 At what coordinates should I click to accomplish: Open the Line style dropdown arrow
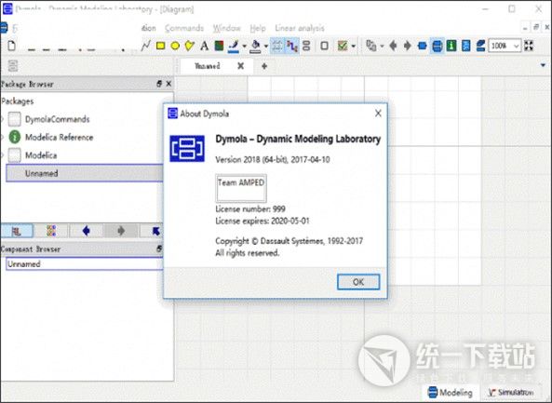pos(244,47)
